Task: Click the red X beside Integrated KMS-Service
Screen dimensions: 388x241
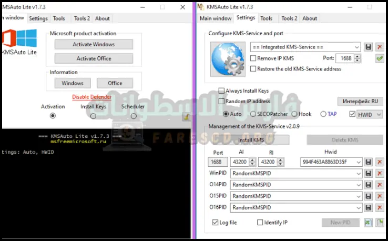Action: click(x=380, y=47)
